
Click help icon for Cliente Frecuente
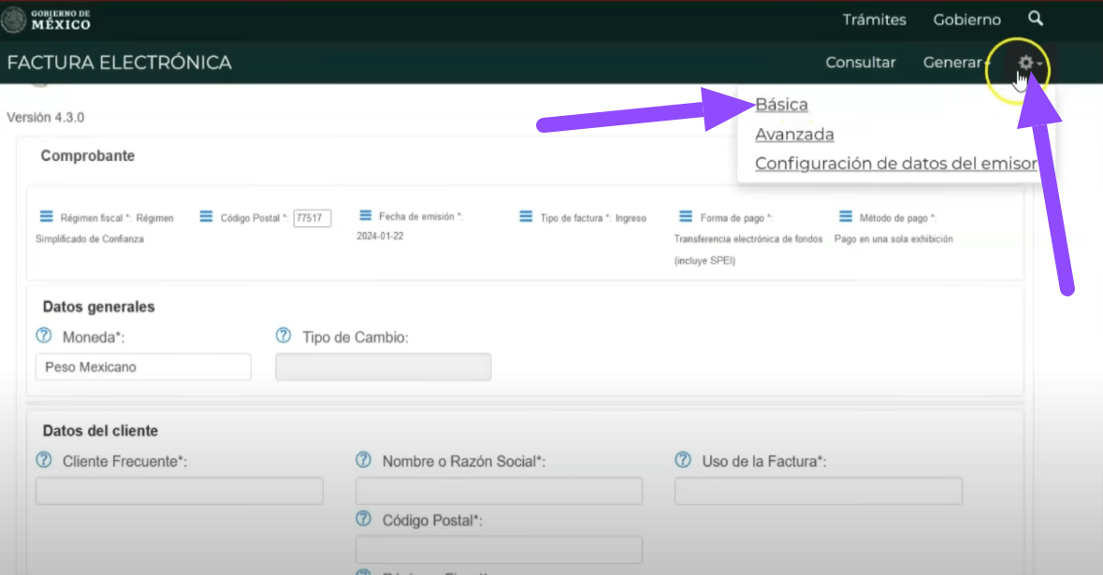43,460
